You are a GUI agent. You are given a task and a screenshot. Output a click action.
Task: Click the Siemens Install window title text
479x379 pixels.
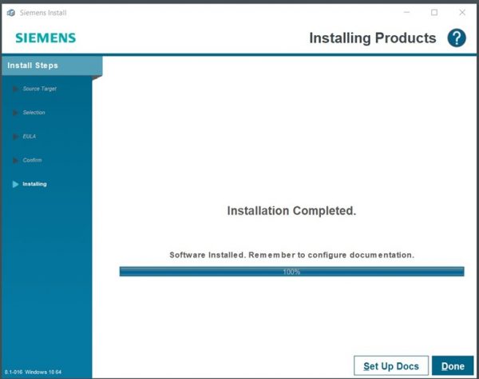coord(43,13)
